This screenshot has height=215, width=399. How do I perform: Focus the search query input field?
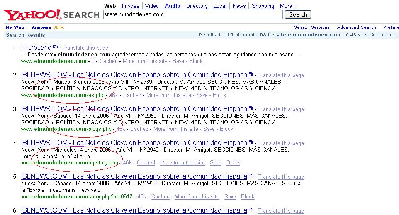click(x=193, y=14)
